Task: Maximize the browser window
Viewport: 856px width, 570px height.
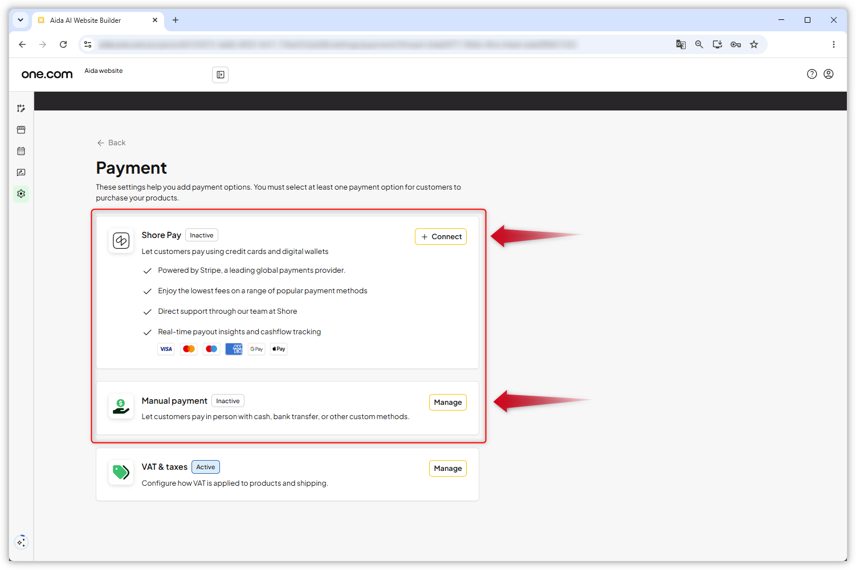Action: (x=808, y=20)
